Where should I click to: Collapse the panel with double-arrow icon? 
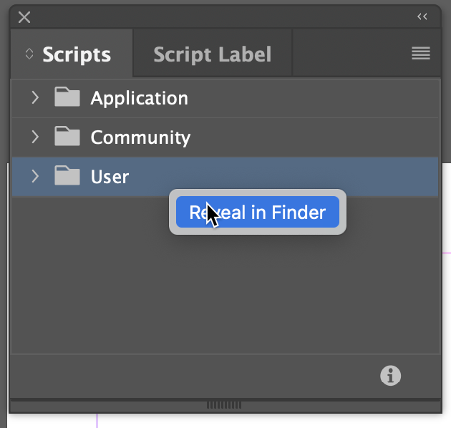pyautogui.click(x=422, y=16)
